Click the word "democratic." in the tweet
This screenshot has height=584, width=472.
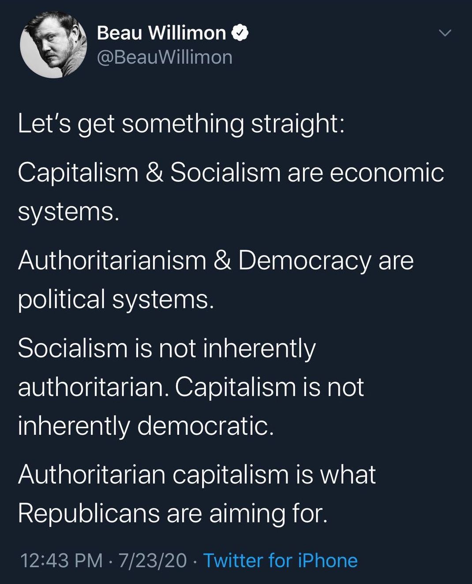[205, 426]
